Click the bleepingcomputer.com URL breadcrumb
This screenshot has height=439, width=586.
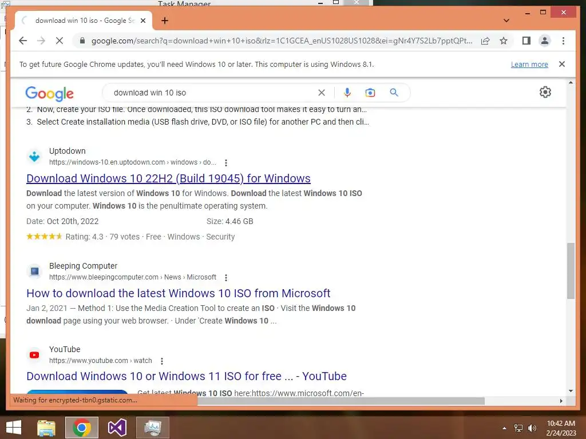pos(133,277)
